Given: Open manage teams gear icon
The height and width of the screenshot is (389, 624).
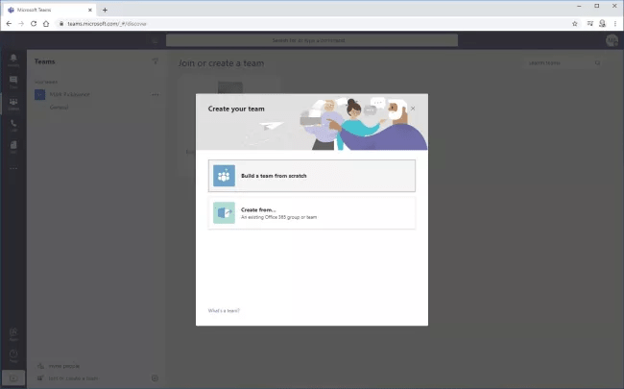Looking at the screenshot, I should point(156,378).
